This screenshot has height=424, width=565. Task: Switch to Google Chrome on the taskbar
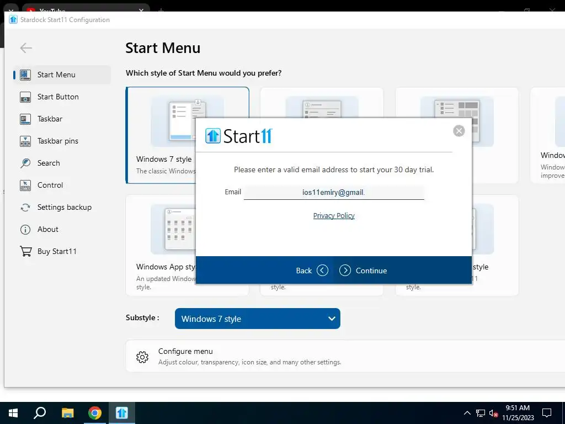[95, 413]
